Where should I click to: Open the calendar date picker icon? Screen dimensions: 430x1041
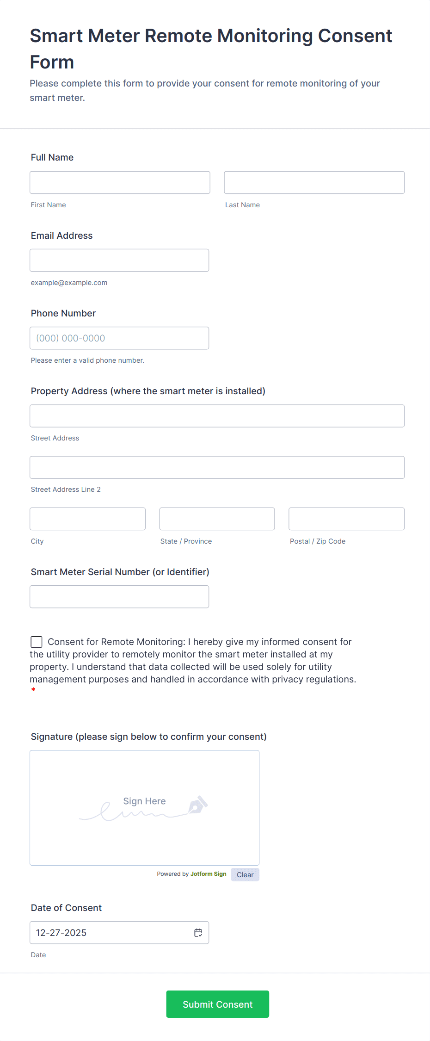coord(198,932)
